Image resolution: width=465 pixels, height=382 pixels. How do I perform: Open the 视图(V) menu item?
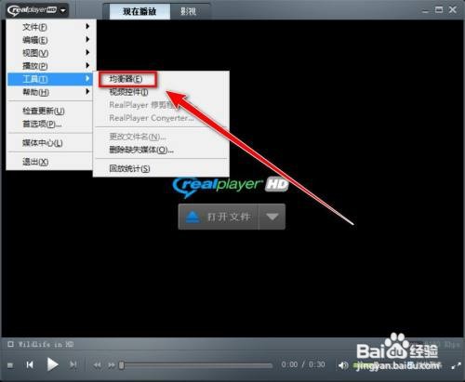pos(50,53)
